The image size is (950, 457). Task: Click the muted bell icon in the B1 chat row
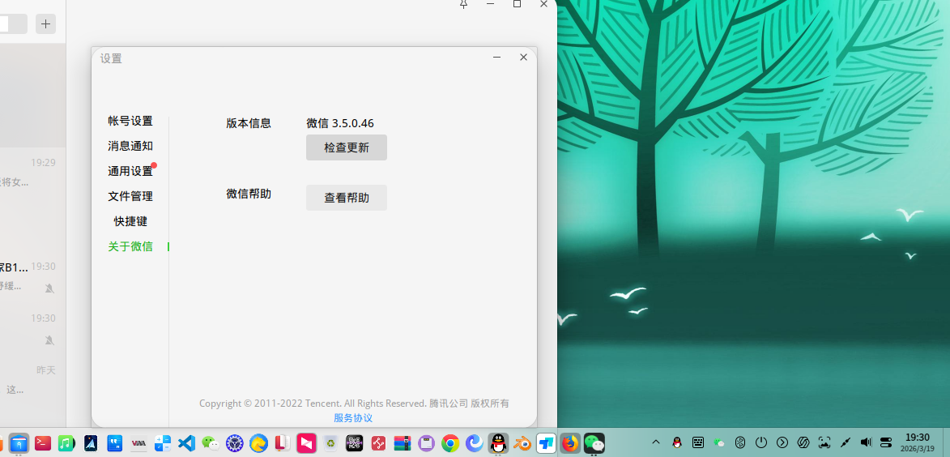(x=49, y=288)
